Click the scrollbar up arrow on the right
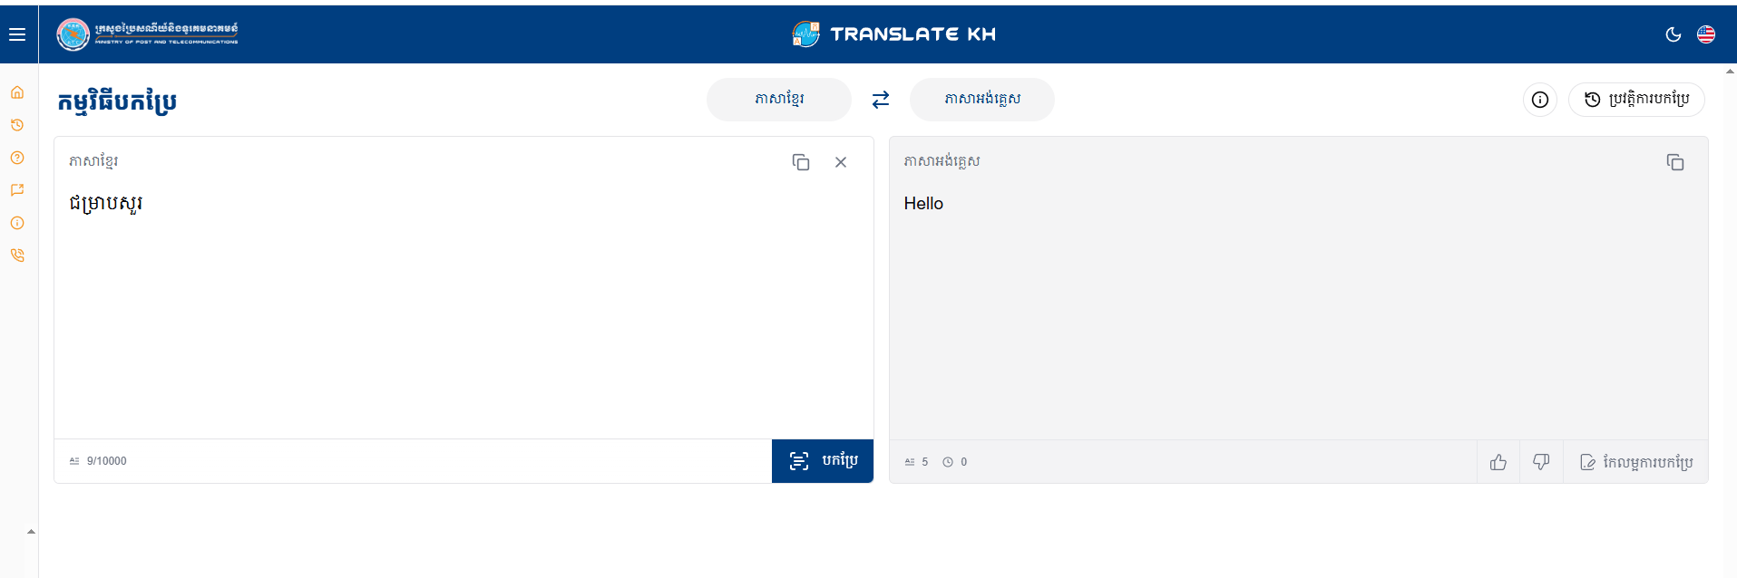This screenshot has width=1737, height=578. pos(1730,71)
